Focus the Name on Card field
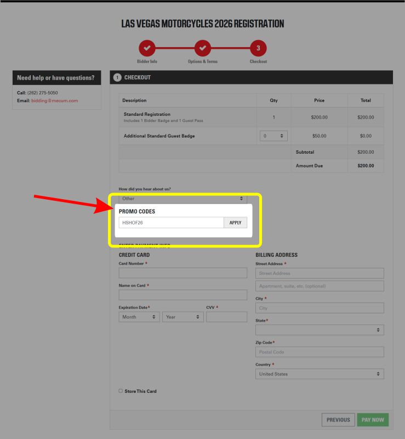Image resolution: width=405 pixels, height=439 pixels. (x=183, y=295)
